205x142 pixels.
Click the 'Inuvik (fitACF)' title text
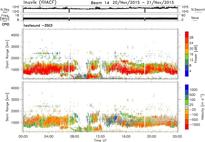coord(40,3)
